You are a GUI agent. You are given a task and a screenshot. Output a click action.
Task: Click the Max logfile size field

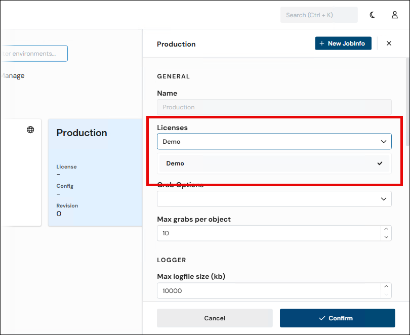pos(269,290)
